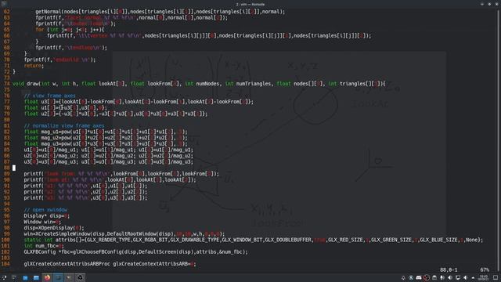Maximize the Konsole window
This screenshot has width=501, height=282.
(x=489, y=4)
